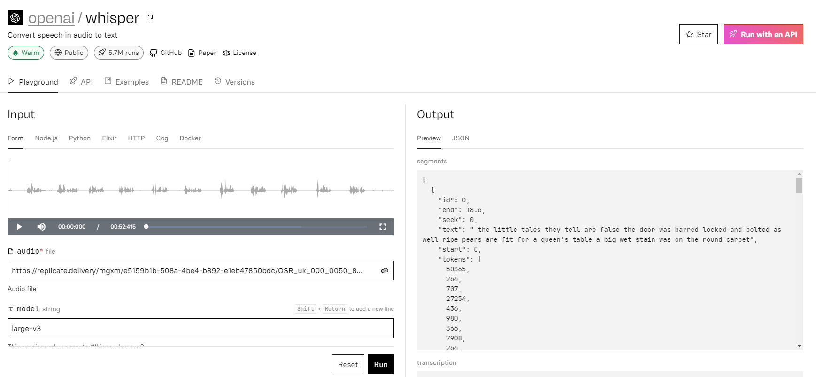816x377 pixels.
Task: Open the Examples tab
Action: (126, 82)
